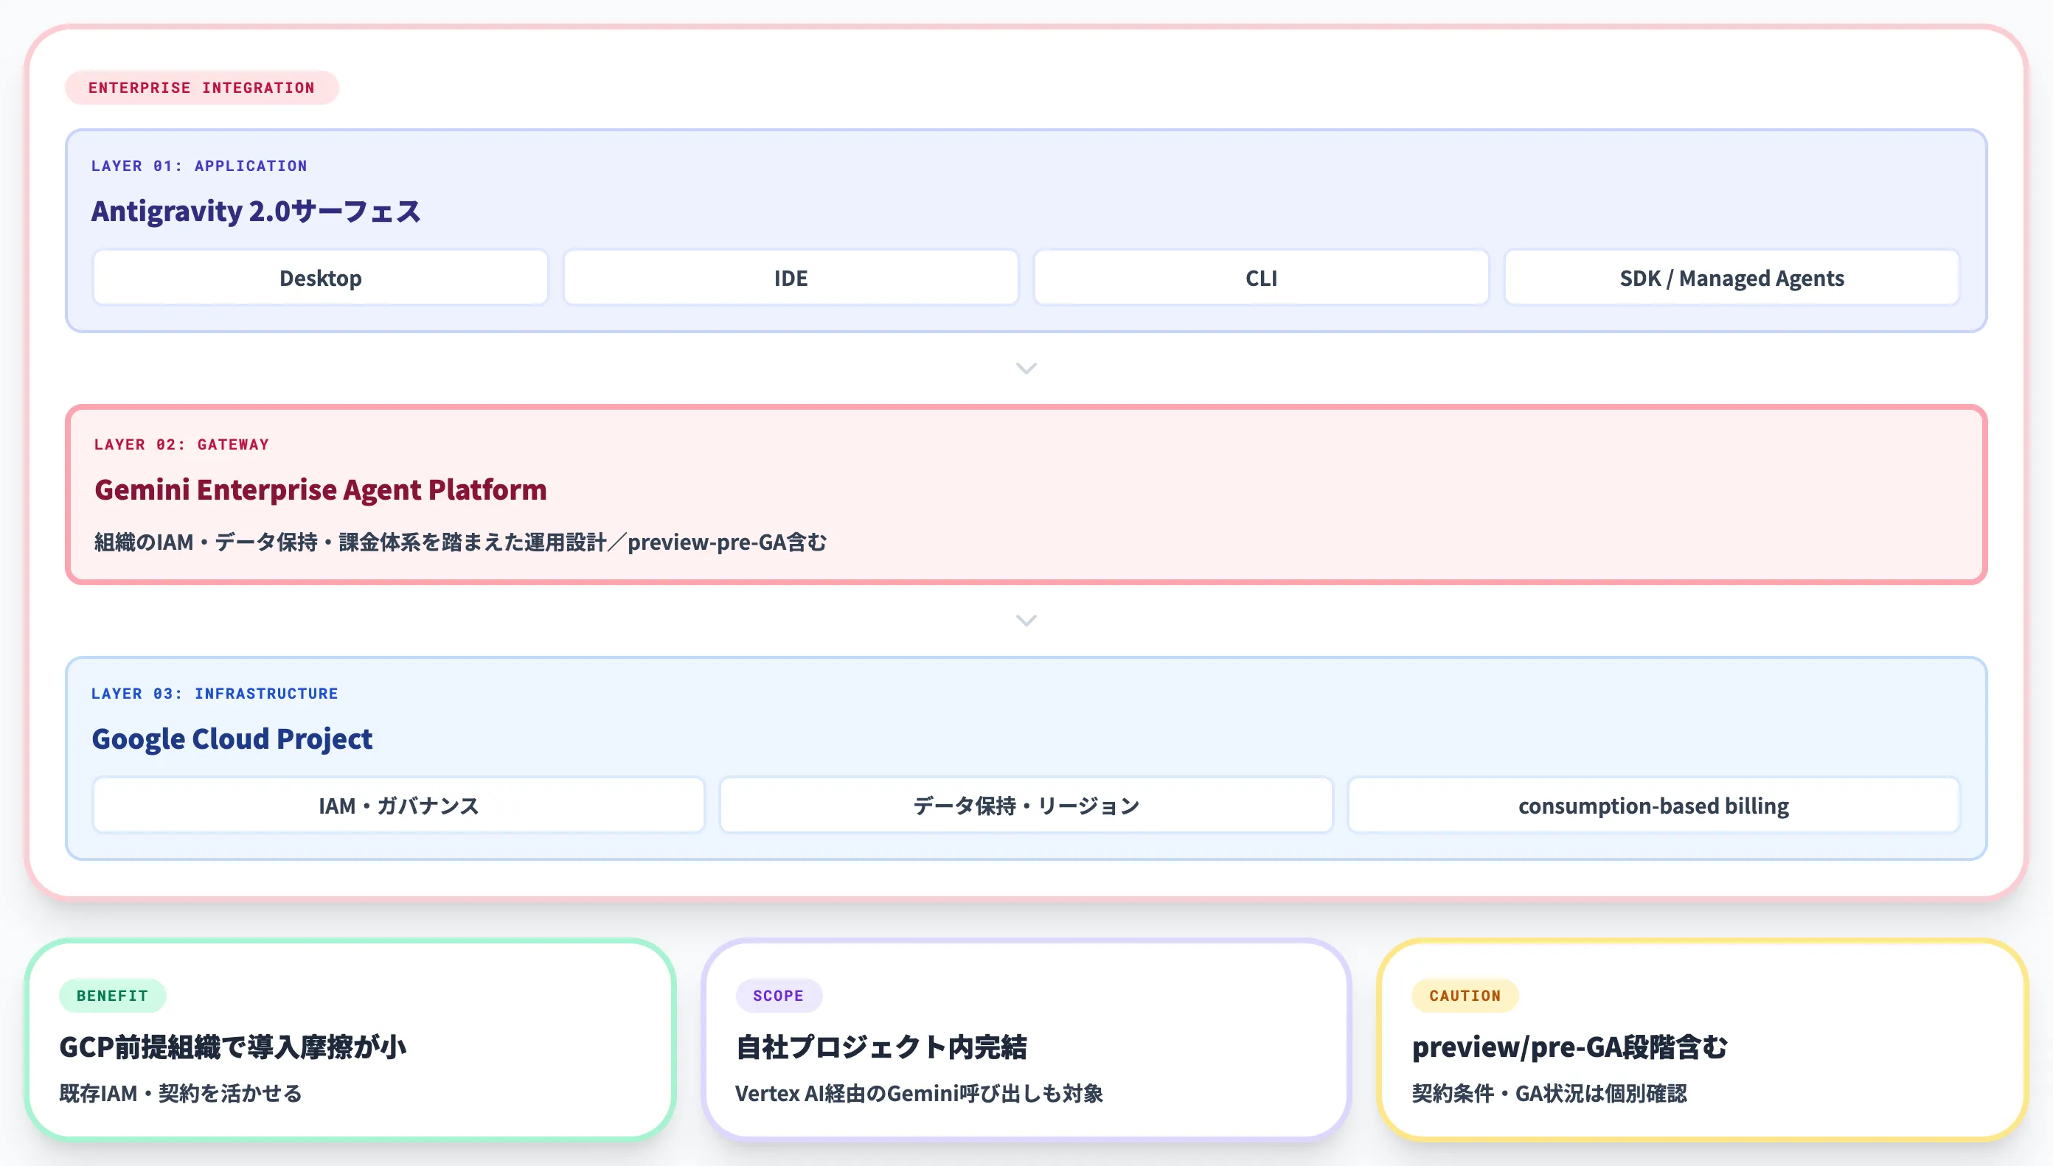Image resolution: width=2053 pixels, height=1166 pixels.
Task: Select the IAM・ガバナンス chip
Action: pyautogui.click(x=399, y=805)
